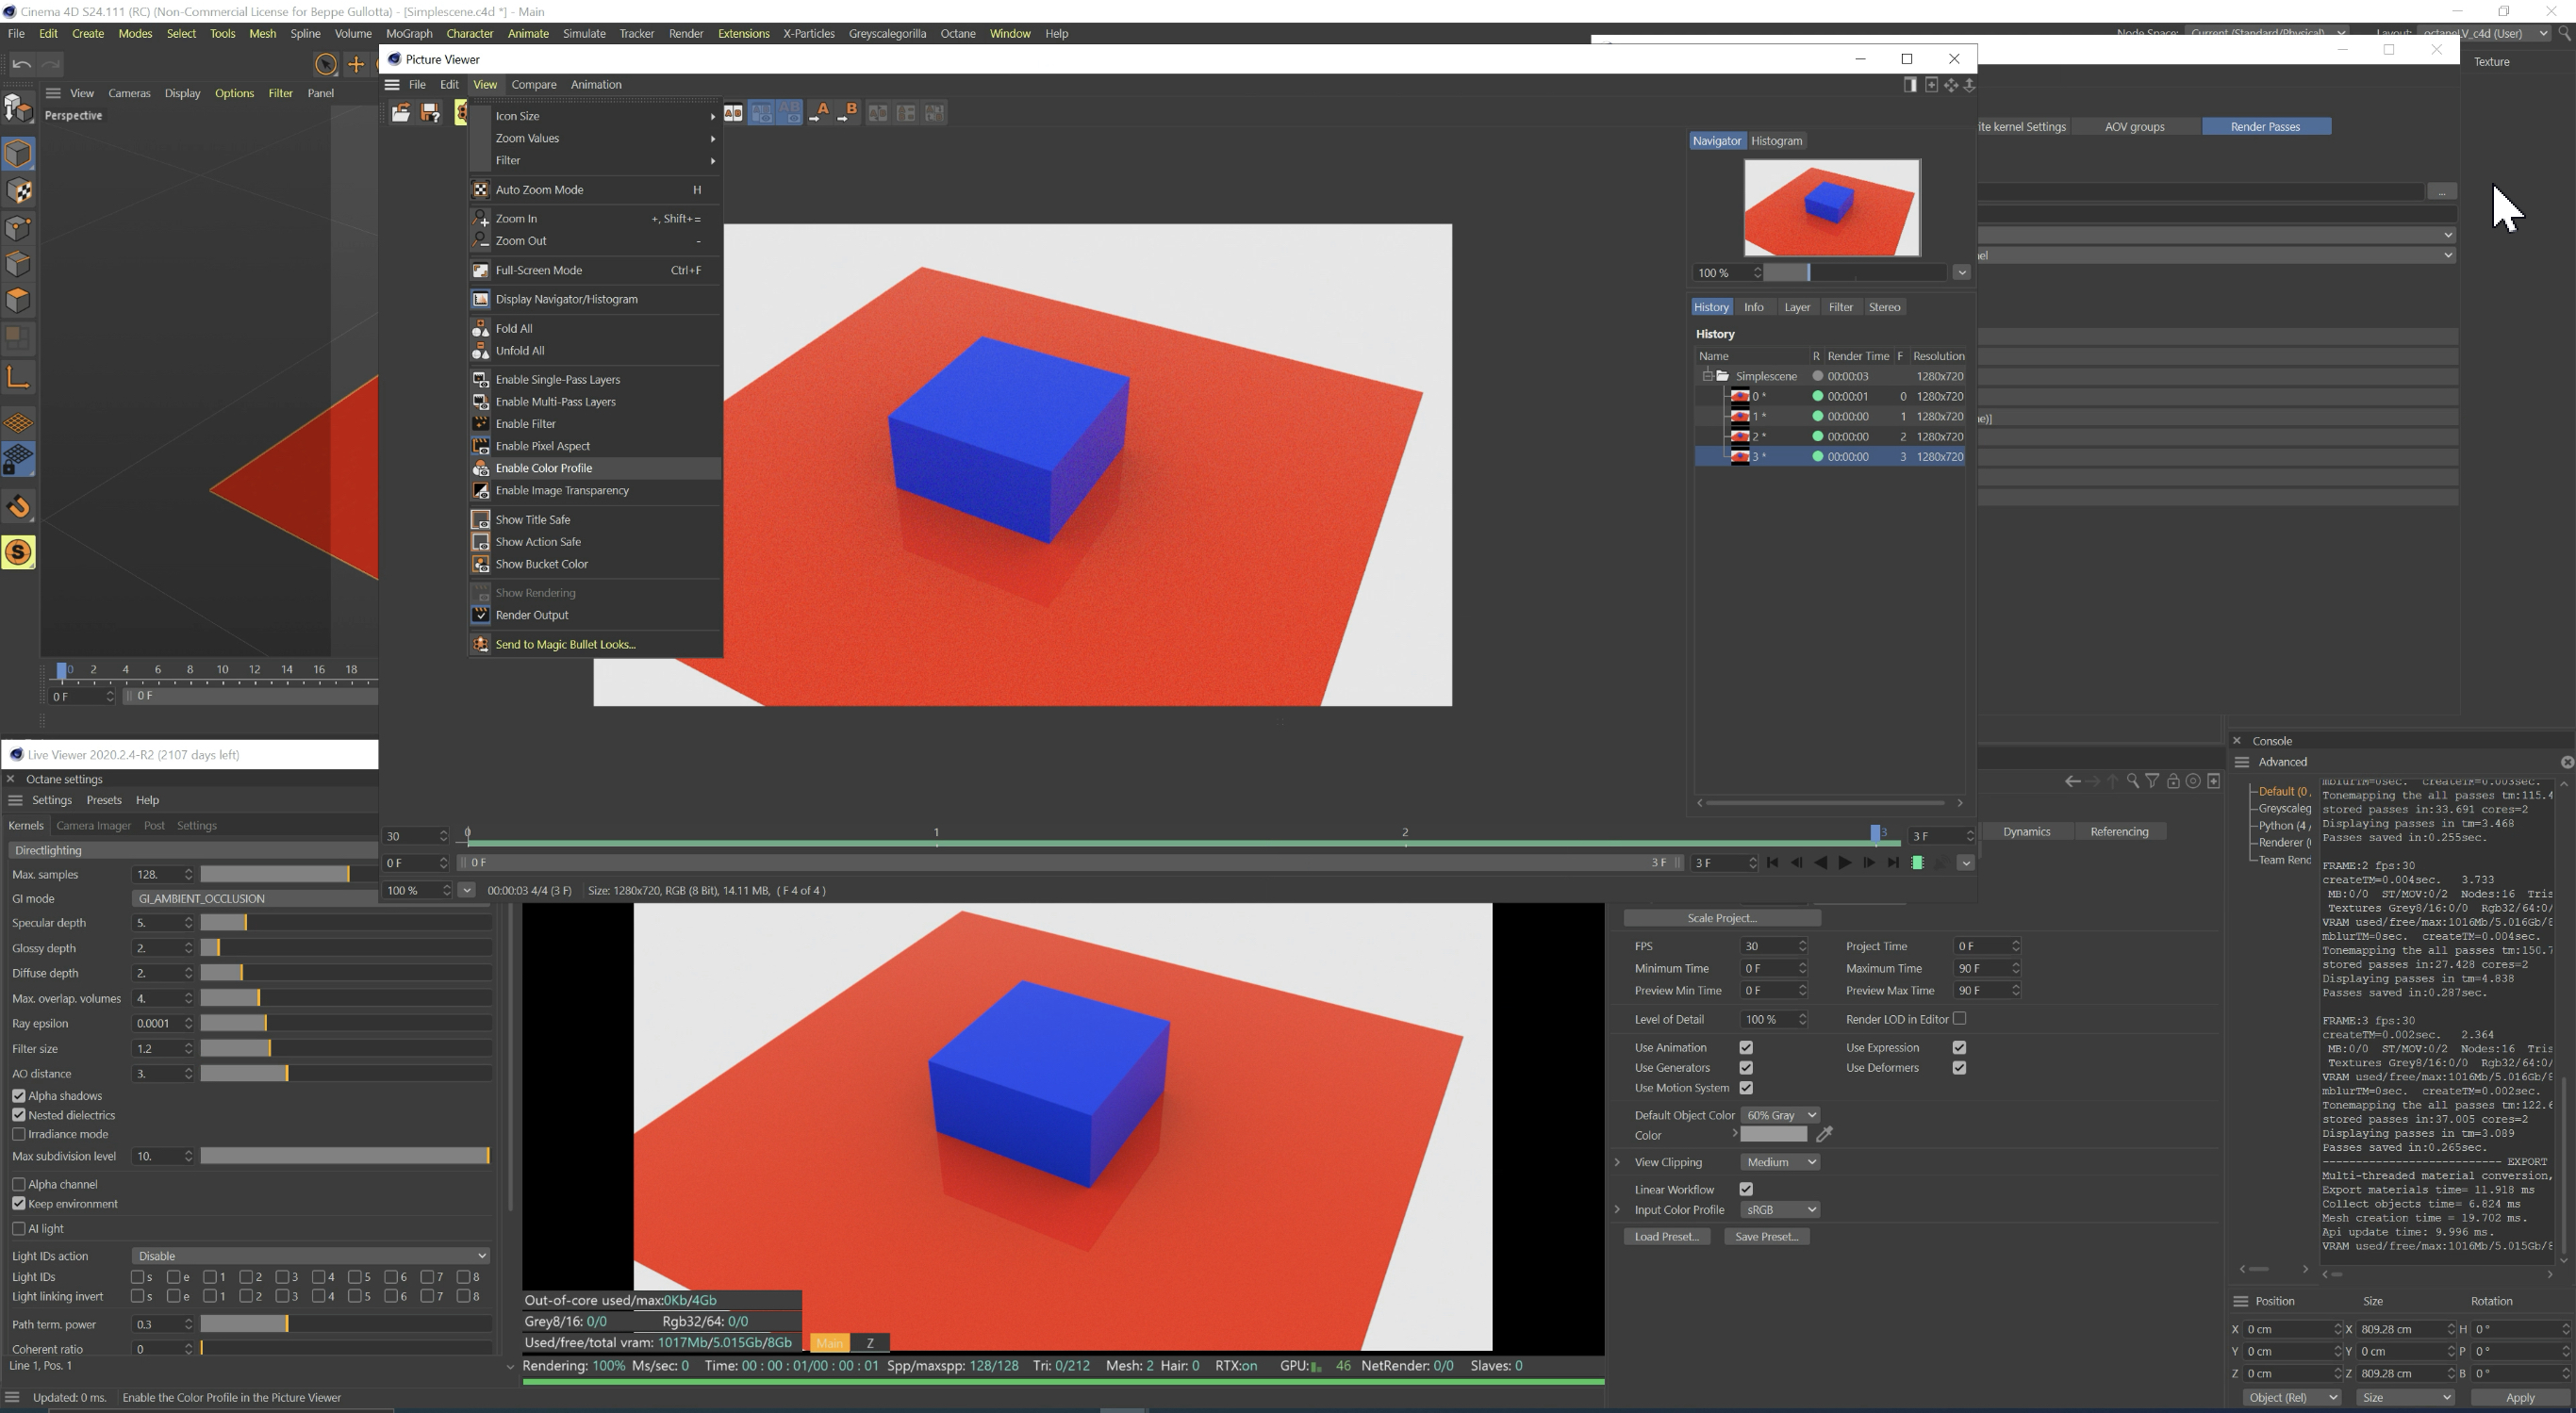The image size is (2576, 1413).
Task: Switch to Camera Imager tab
Action: [x=94, y=826]
